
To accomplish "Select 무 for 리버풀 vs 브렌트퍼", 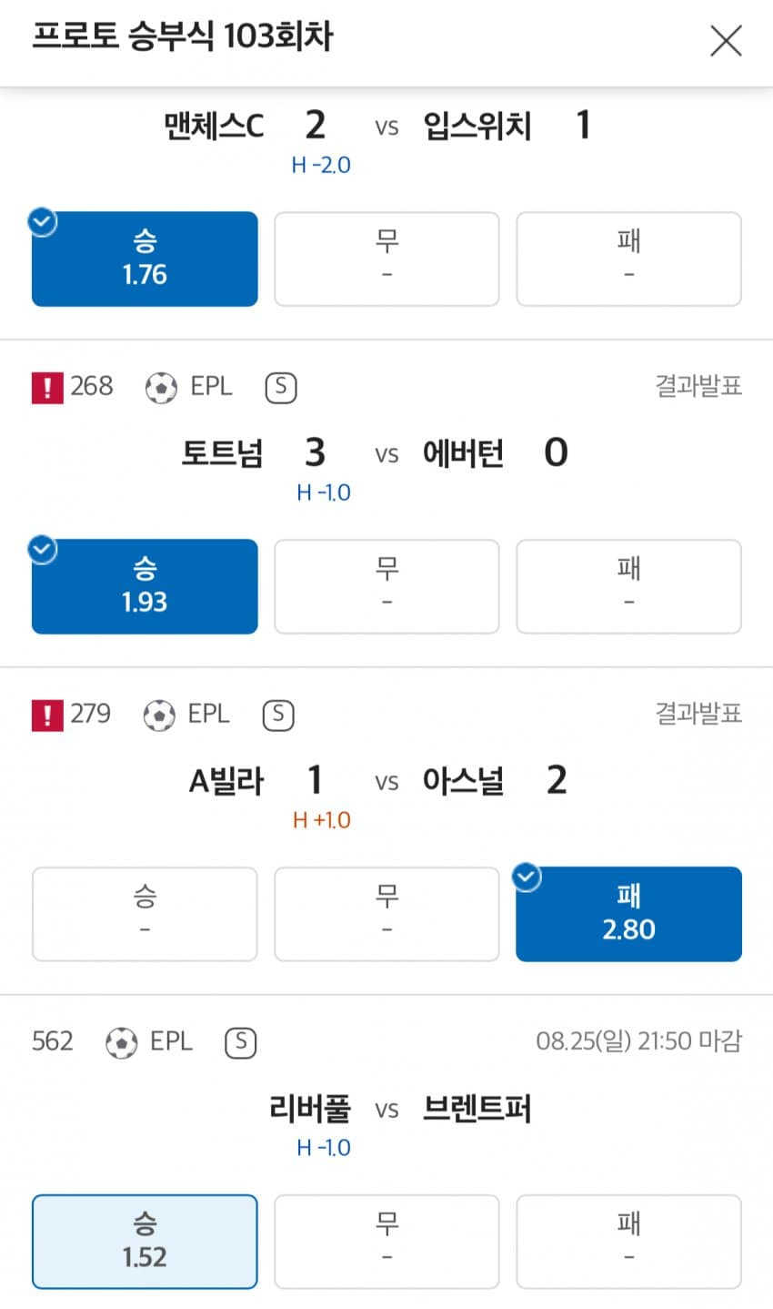I will pyautogui.click(x=386, y=1242).
